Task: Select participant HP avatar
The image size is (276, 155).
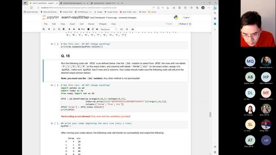Action: click(x=266, y=77)
